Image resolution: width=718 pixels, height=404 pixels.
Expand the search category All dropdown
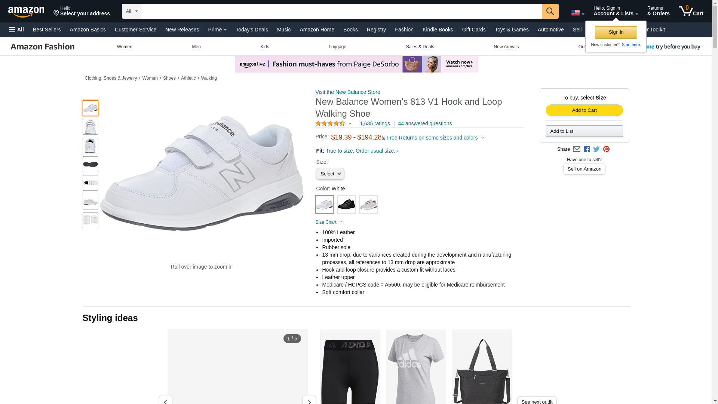coord(132,11)
